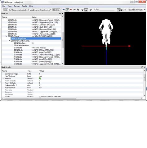147x148 pixels.
Task: Float the Block Details panel
Action: [x=142, y=67]
